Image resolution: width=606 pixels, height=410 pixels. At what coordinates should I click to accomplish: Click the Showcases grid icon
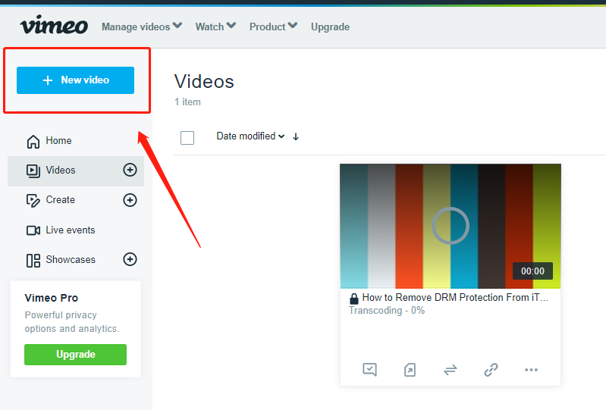[33, 261]
